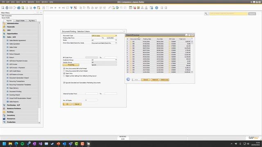Click the Print toolbar icon
This screenshot has height=147, width=262.
click(7, 8)
